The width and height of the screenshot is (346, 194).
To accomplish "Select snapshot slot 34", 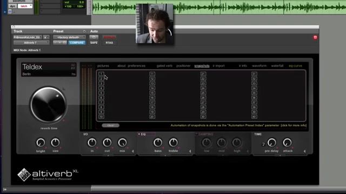I will pyautogui.click(x=254, y=88).
